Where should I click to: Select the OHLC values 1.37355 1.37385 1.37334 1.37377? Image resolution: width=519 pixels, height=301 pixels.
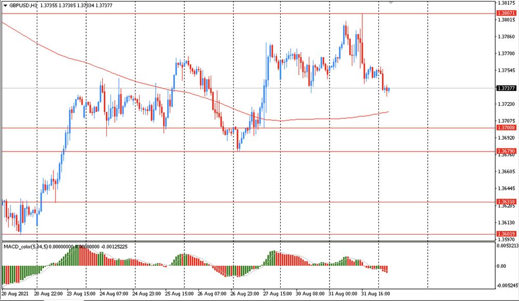[x=76, y=6]
